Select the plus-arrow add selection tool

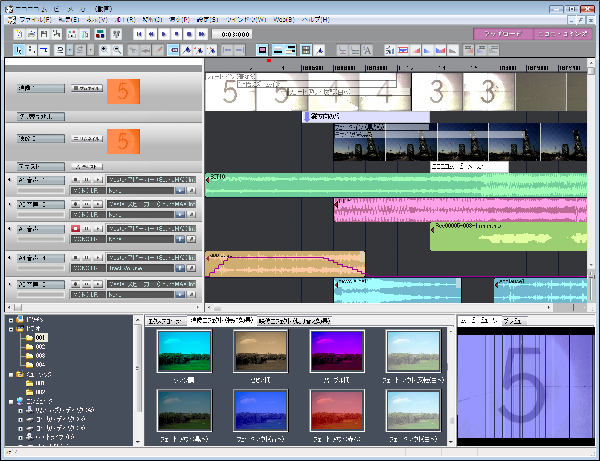click(x=31, y=50)
